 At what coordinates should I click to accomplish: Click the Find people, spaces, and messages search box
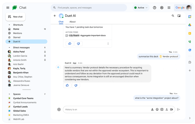coord(89,8)
